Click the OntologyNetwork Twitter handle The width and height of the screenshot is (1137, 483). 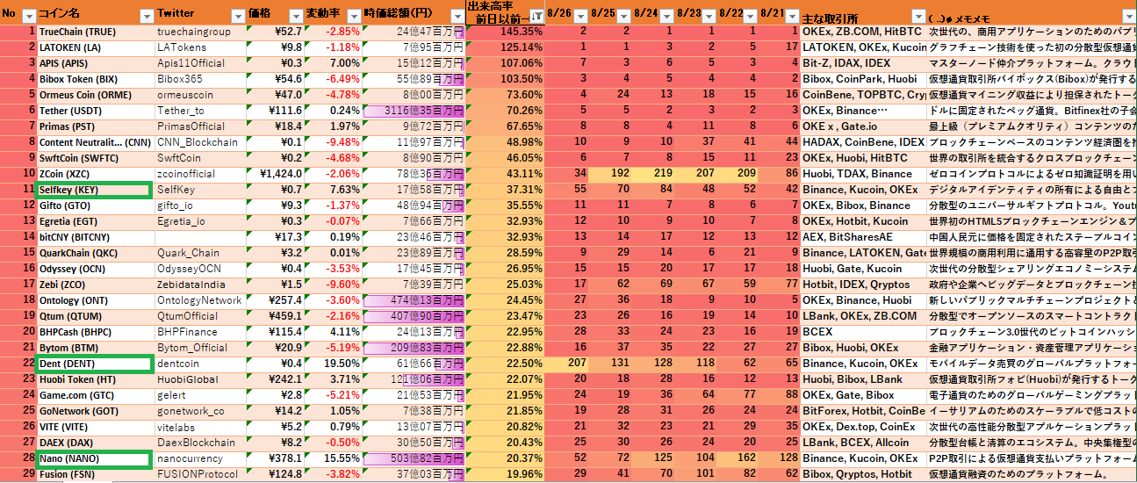[x=198, y=300]
